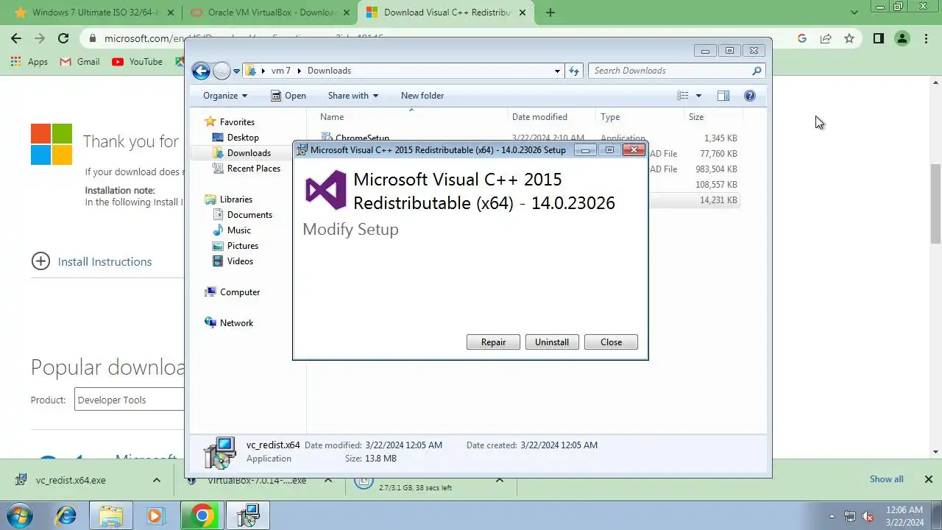Open a new Chrome tab
942x530 pixels.
550,13
